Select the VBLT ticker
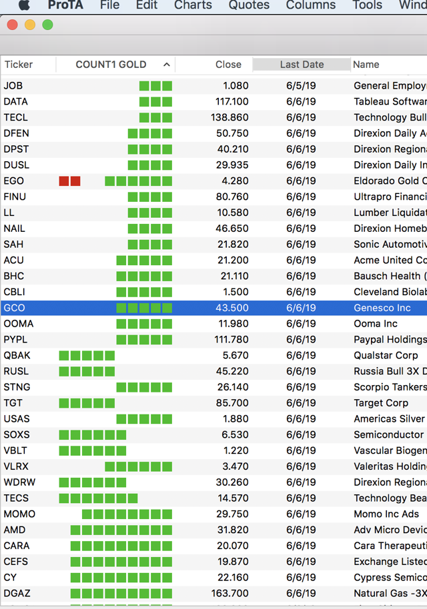 pos(15,450)
